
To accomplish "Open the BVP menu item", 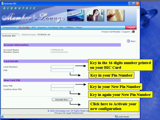I will (x=34, y=27).
